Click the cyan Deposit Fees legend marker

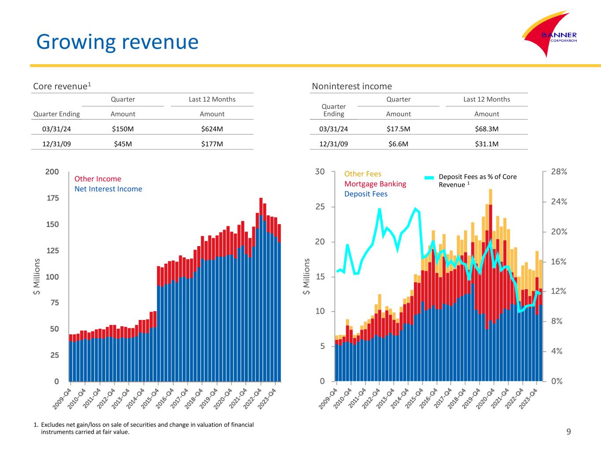pyautogui.click(x=430, y=178)
